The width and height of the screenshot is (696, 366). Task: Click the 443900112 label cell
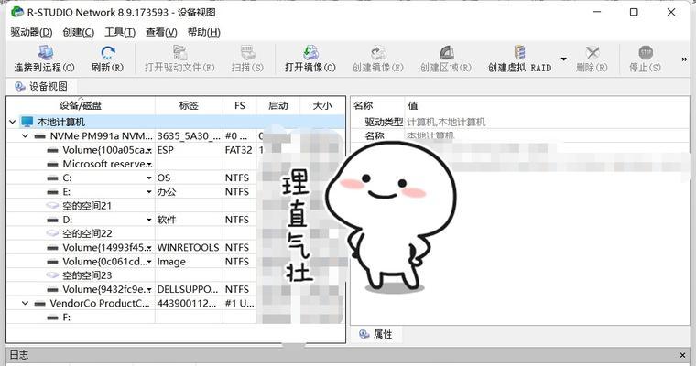[x=187, y=304]
